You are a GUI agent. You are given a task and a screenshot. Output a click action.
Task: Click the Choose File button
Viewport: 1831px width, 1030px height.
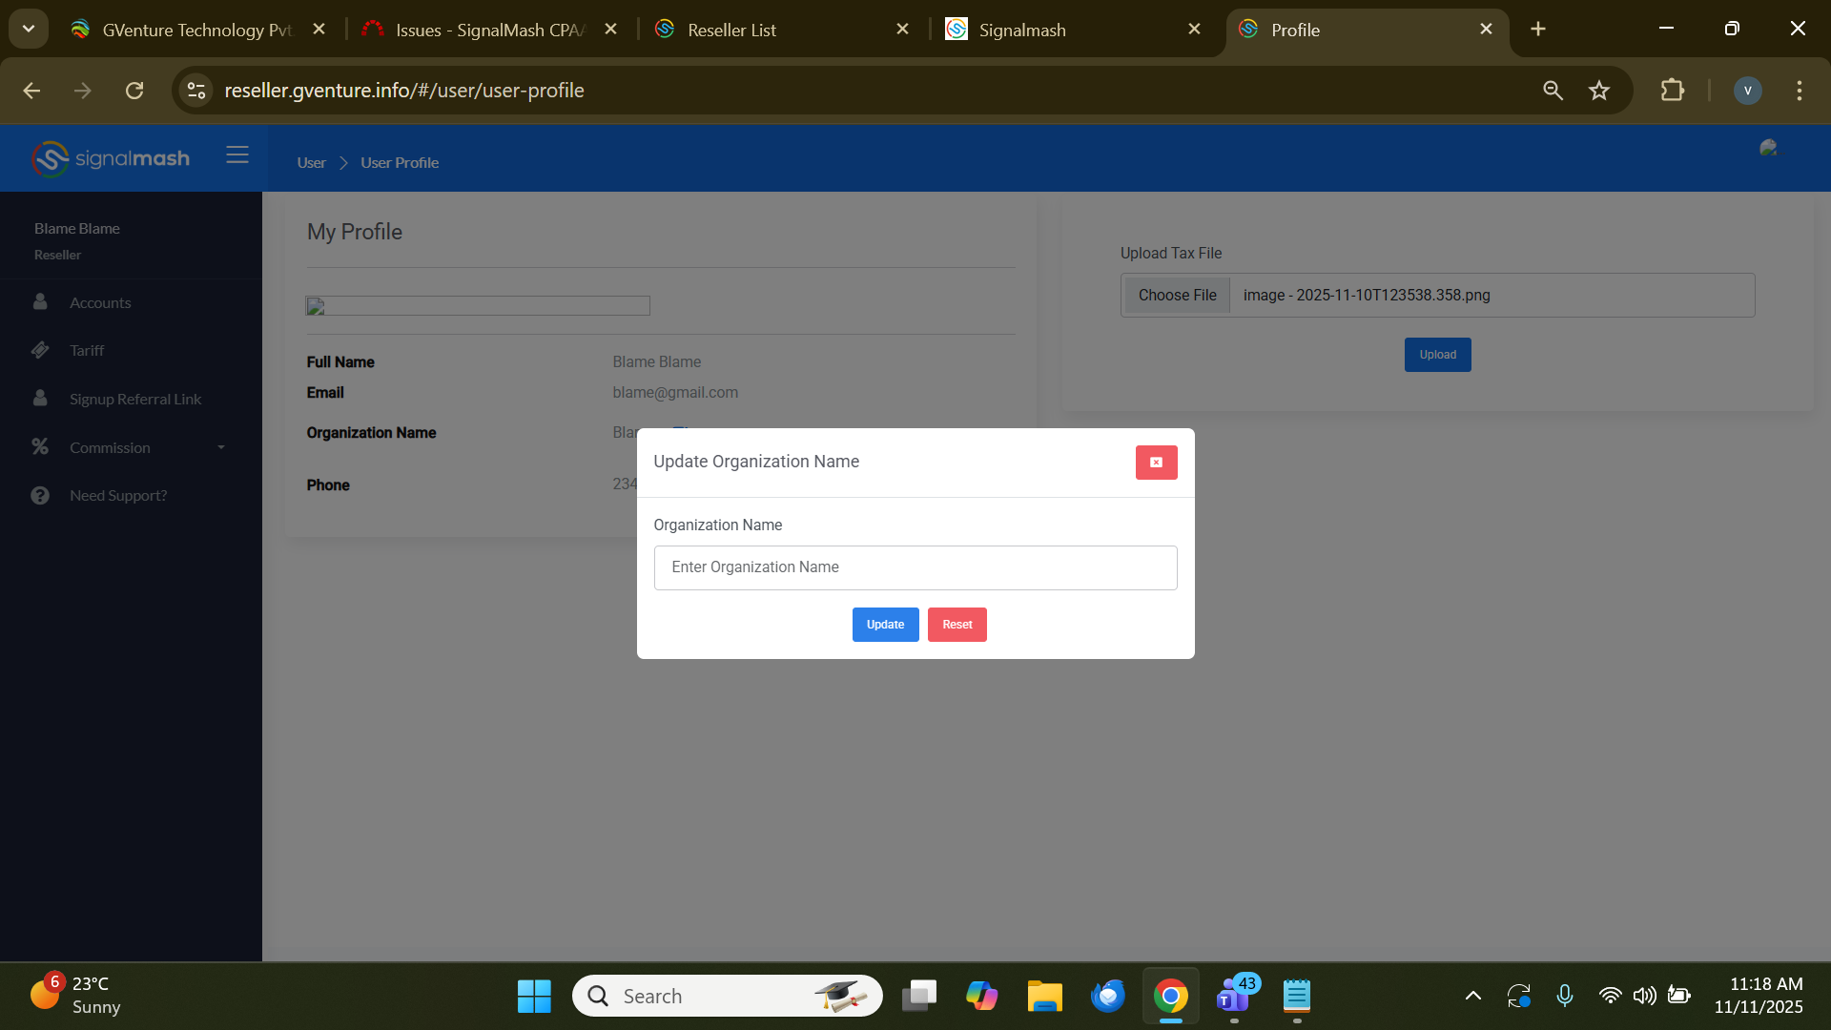(x=1177, y=296)
